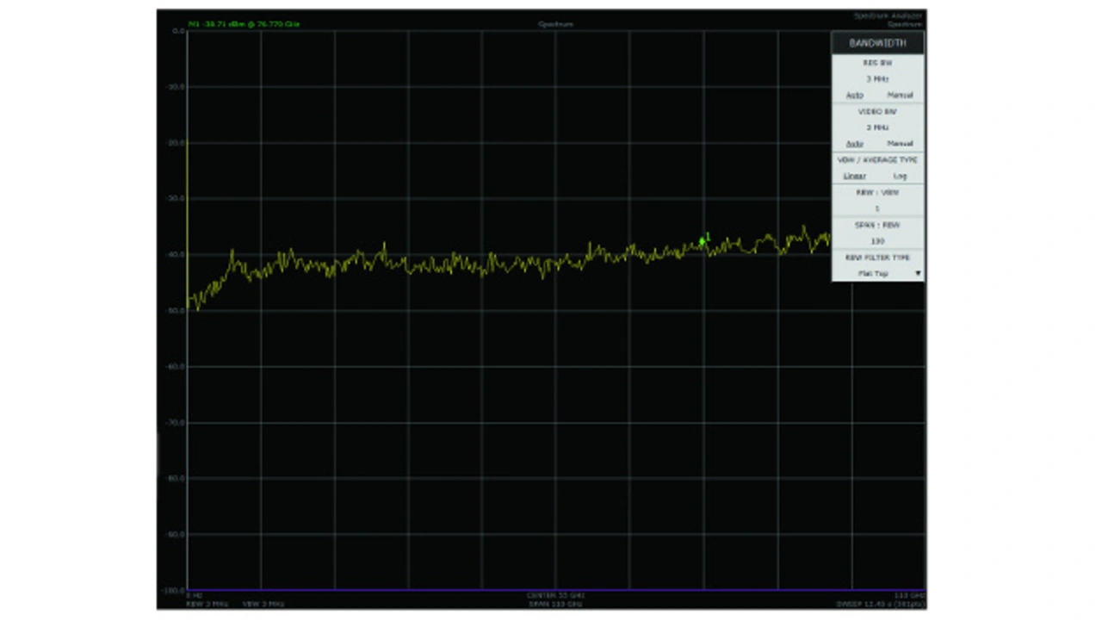Click the 110 GHz stop frequency label
This screenshot has height=621, width=1102.
click(909, 595)
